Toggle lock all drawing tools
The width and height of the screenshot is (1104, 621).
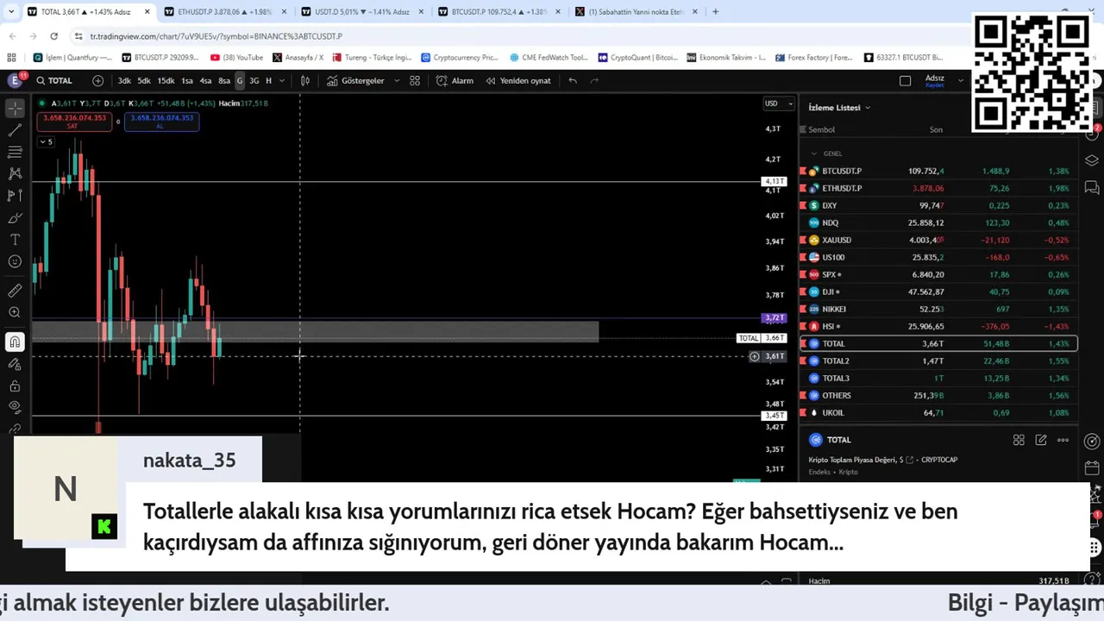[15, 386]
